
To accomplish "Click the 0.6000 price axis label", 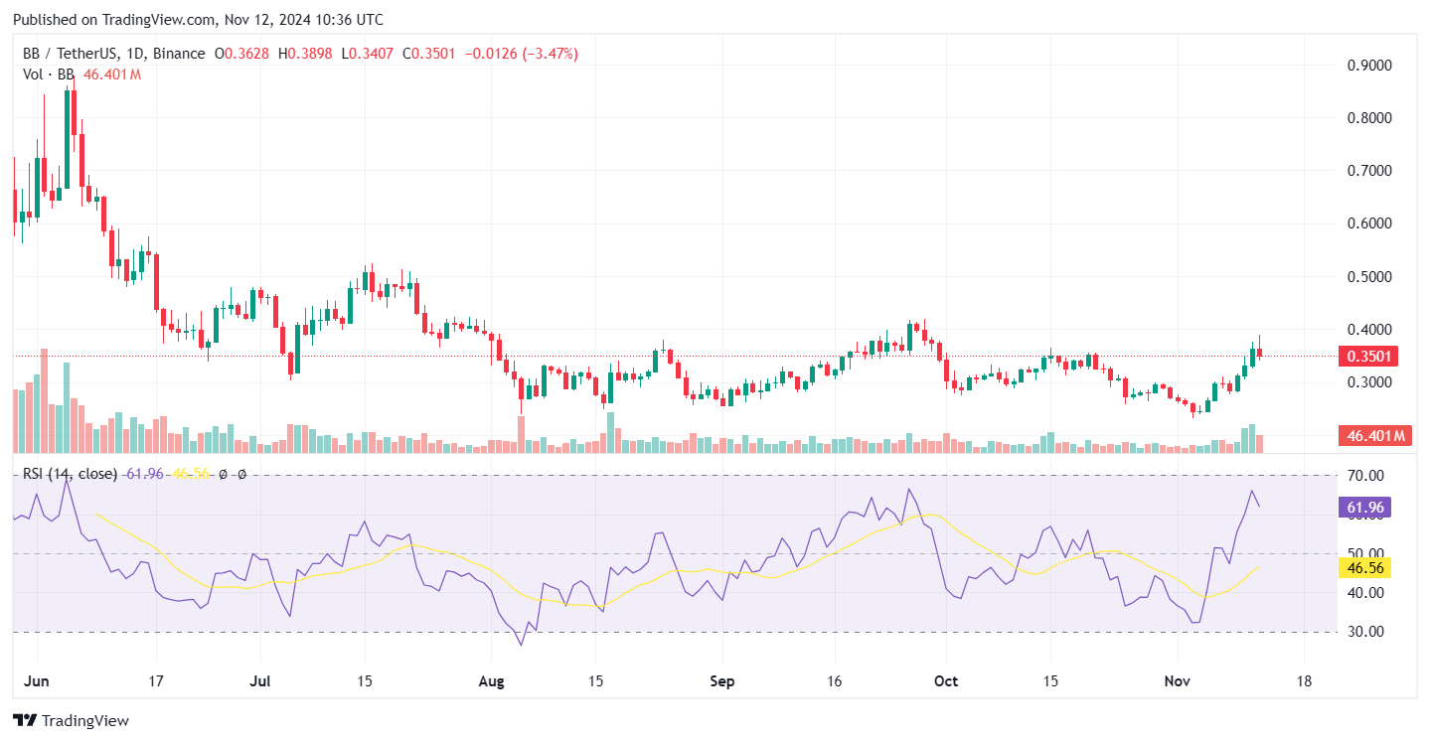I will (1369, 223).
